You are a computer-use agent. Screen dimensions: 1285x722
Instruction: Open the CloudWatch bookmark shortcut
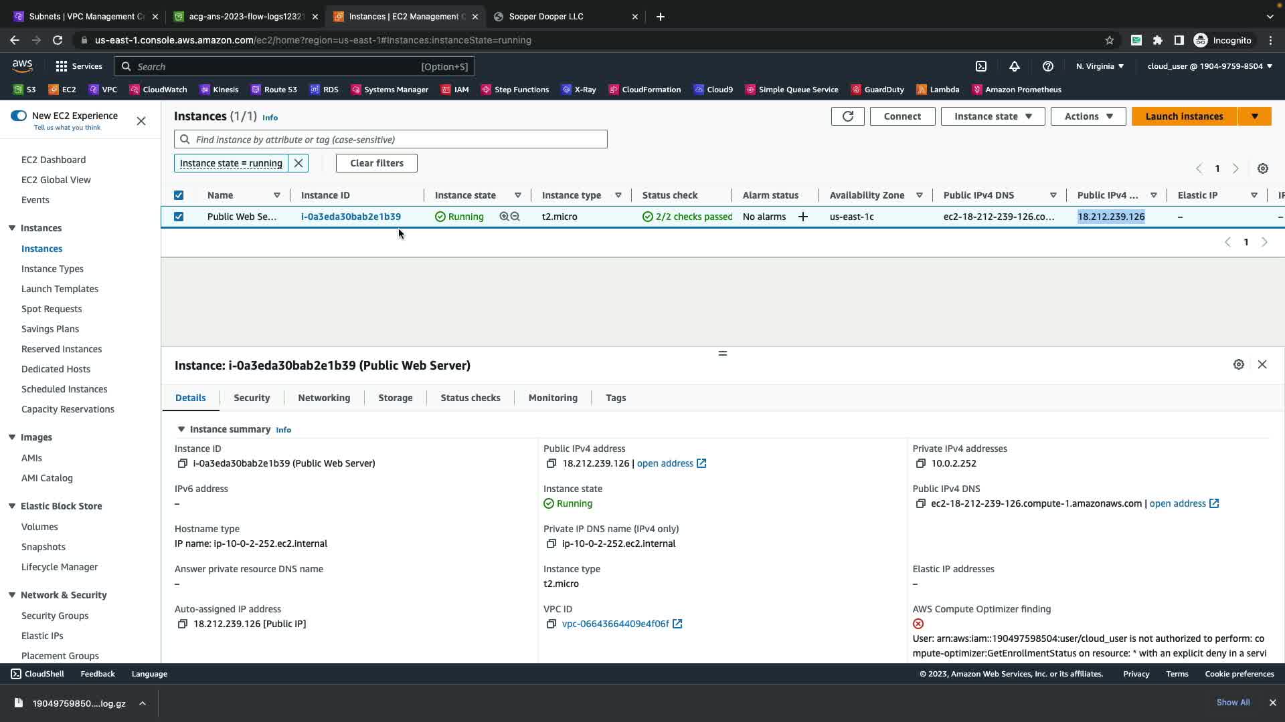tap(158, 90)
